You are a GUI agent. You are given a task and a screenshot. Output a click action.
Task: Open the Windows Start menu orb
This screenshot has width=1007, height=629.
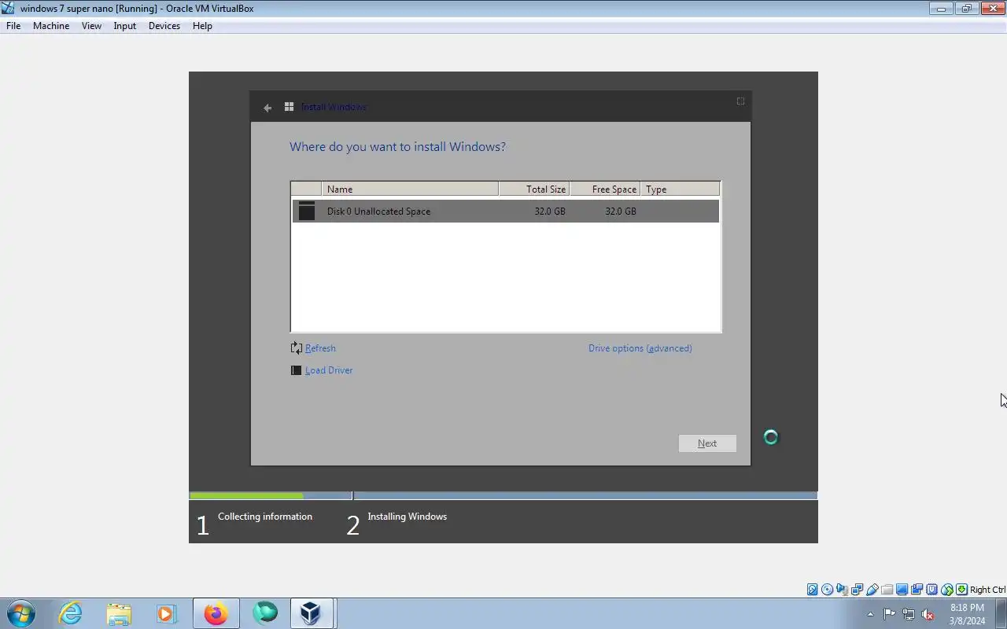tap(21, 613)
